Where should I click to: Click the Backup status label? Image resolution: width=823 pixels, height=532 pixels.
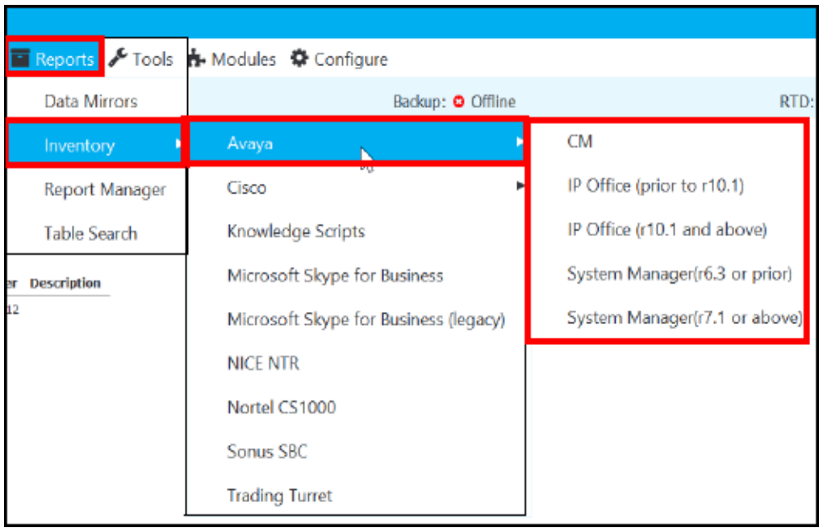(420, 101)
